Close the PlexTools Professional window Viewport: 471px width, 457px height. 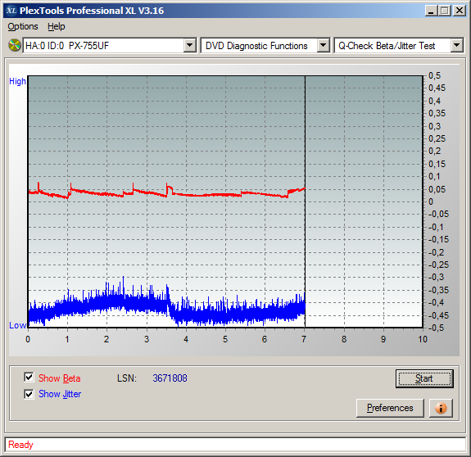460,11
